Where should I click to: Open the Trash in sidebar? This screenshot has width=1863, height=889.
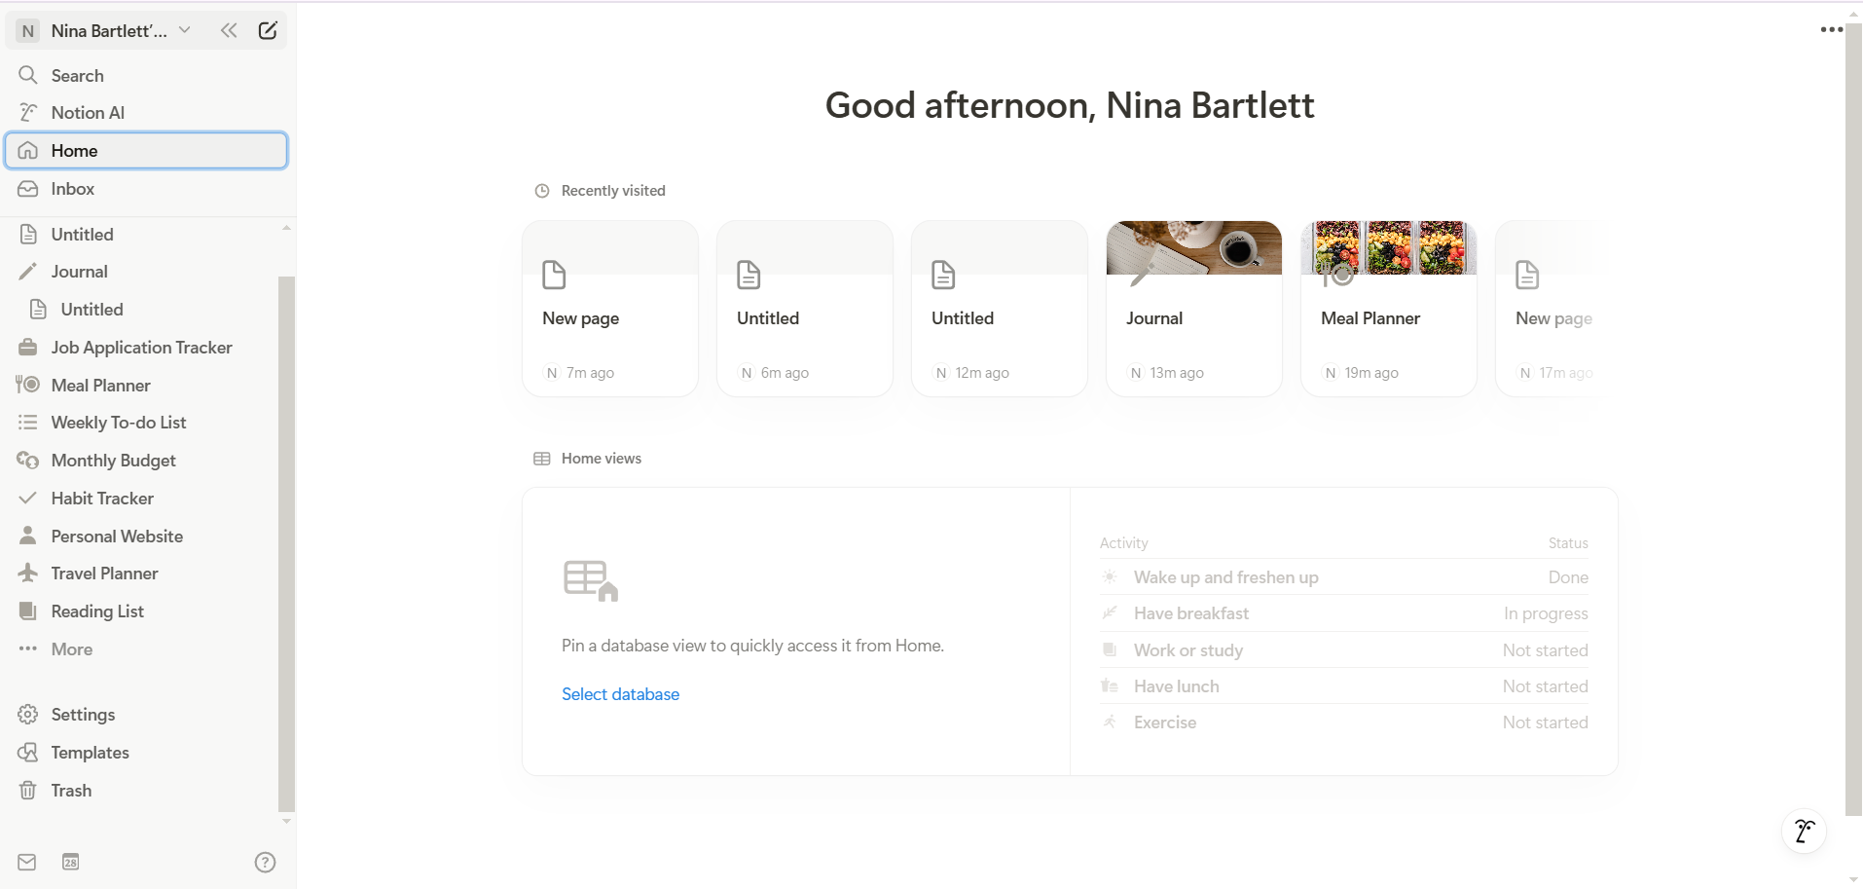coord(71,790)
